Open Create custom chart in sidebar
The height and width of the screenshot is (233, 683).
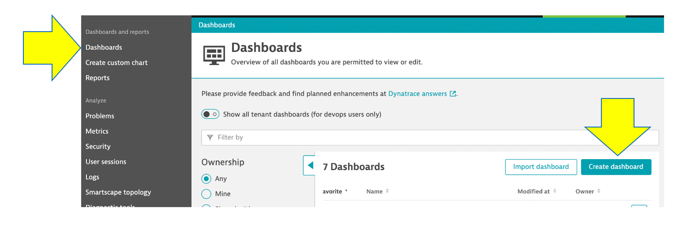[117, 62]
